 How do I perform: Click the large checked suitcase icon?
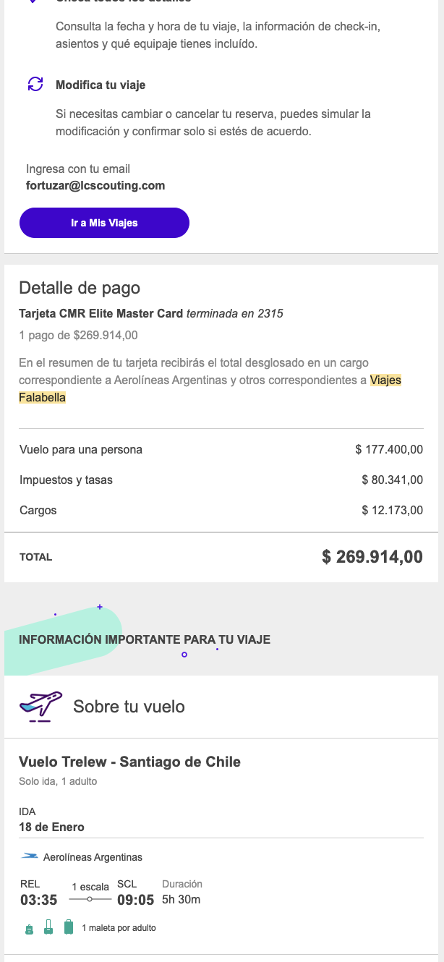[69, 927]
